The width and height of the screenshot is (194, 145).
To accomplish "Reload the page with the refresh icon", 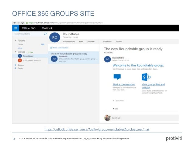I will pos(23,23).
